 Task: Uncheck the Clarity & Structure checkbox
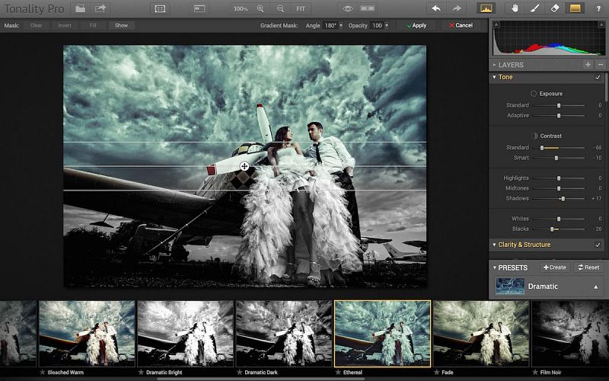tap(598, 245)
